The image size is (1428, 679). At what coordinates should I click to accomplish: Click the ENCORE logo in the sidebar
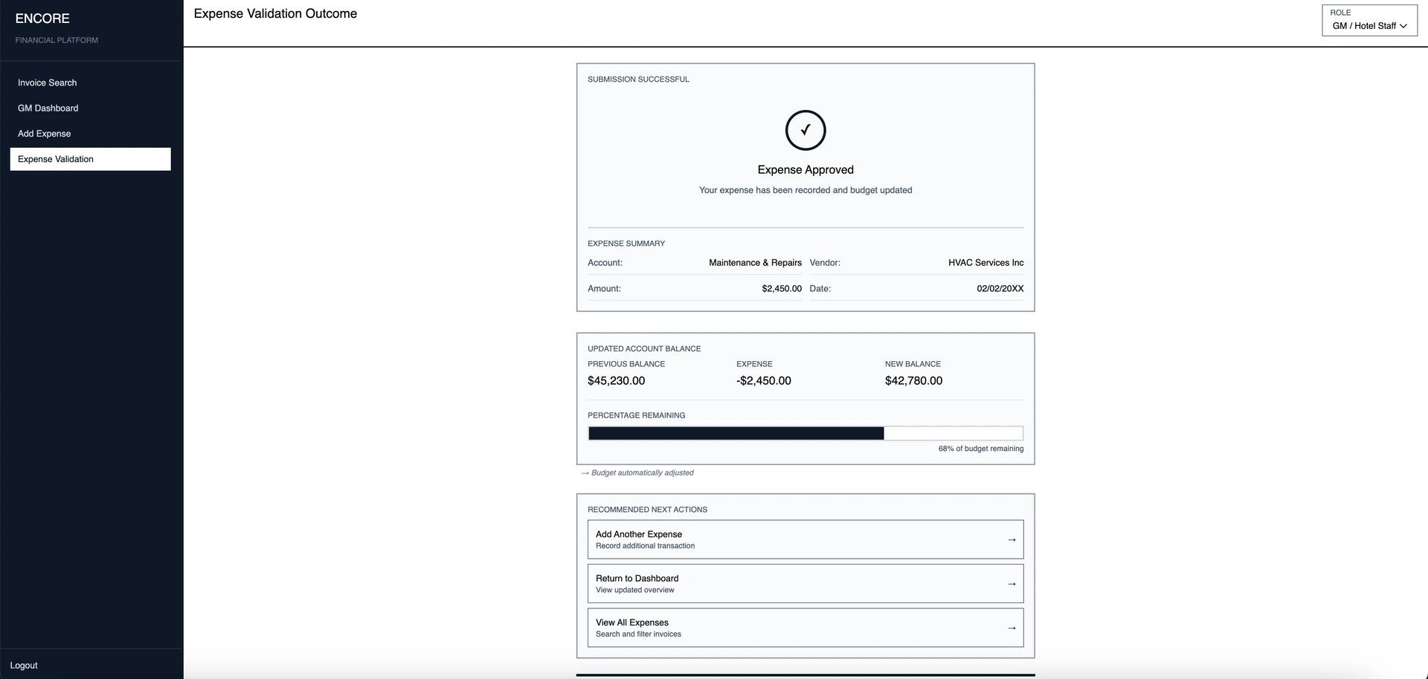(x=42, y=19)
